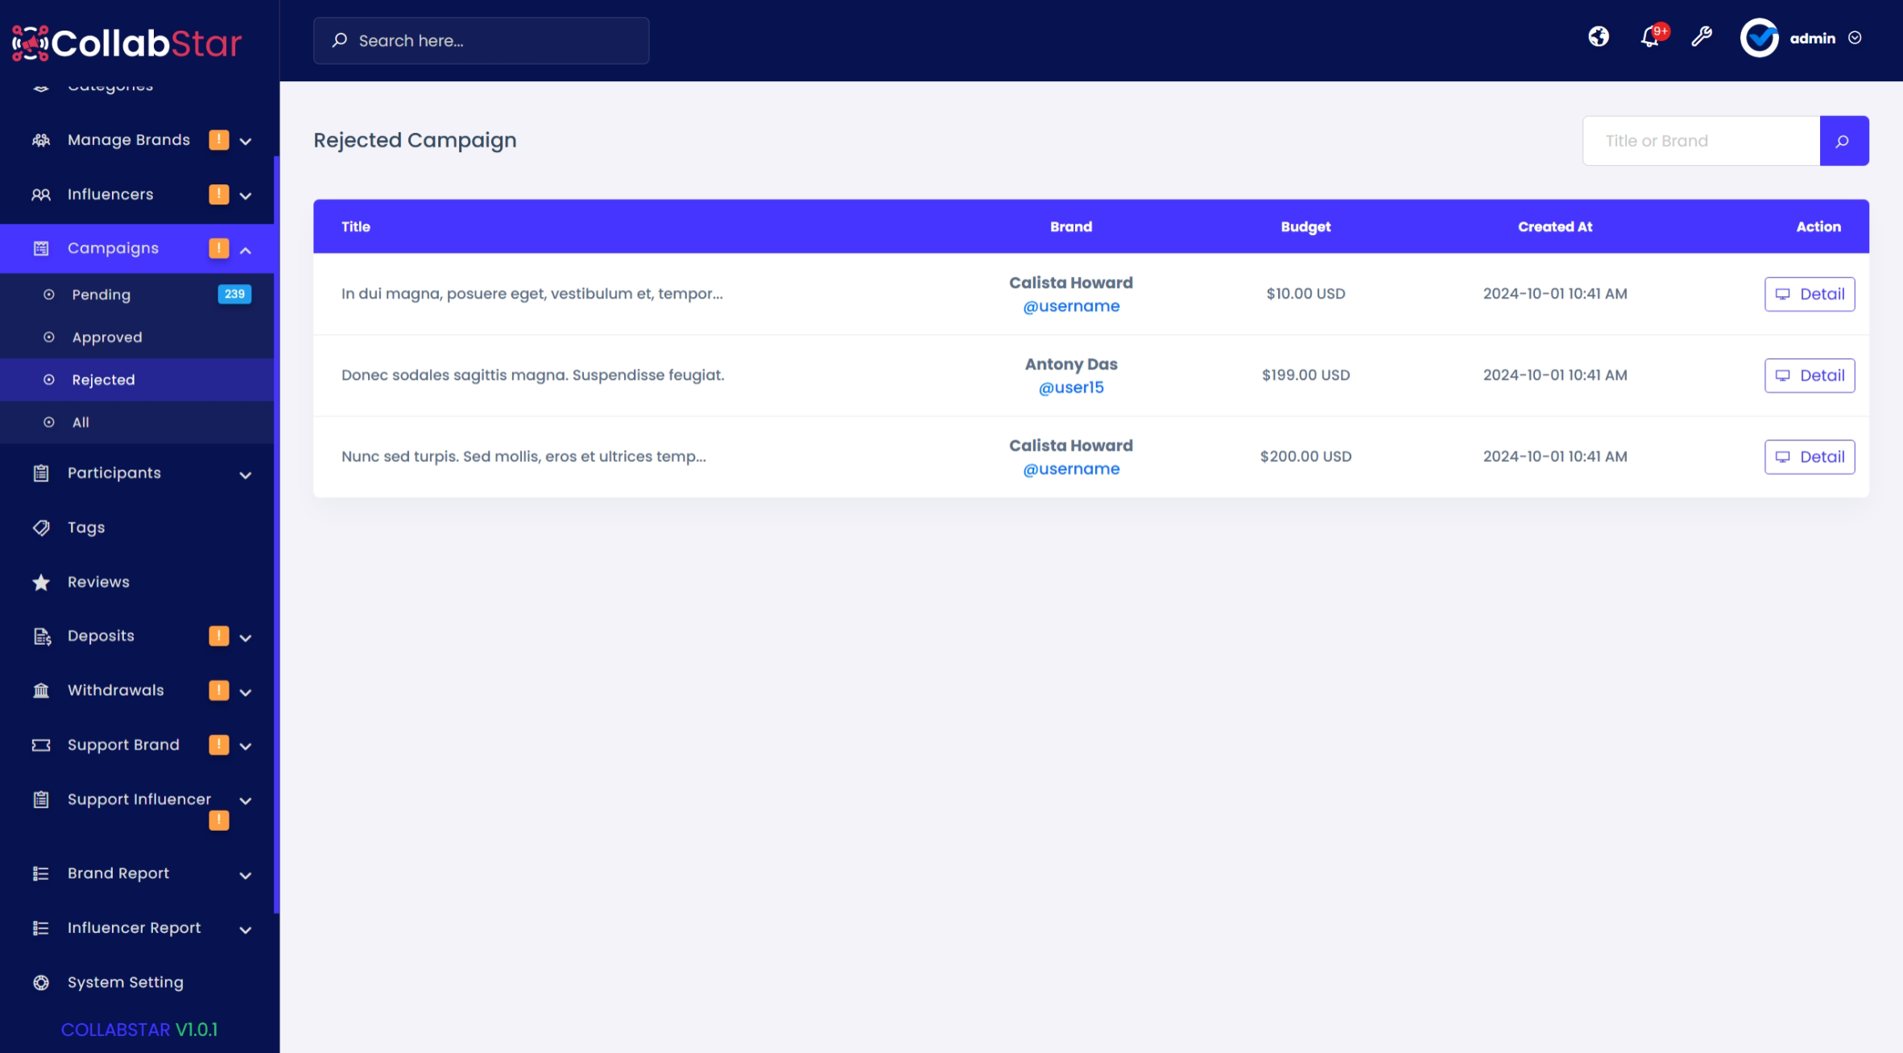Viewport: 1903px width, 1053px height.
Task: Expand the Support Brand chevron
Action: point(246,746)
